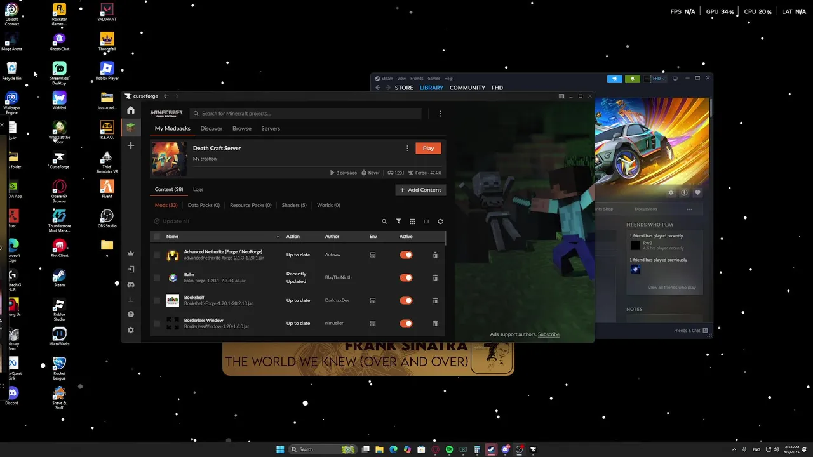The height and width of the screenshot is (457, 813).
Task: Toggle Borderless Window mod active switch
Action: coord(406,324)
